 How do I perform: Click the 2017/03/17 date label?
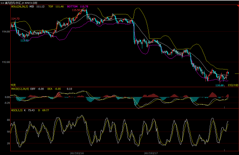[151, 153]
